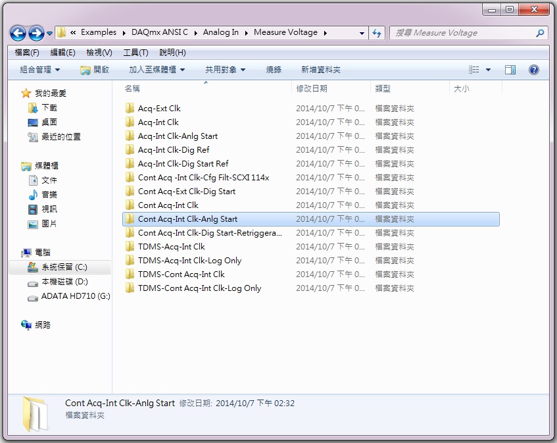Click folder icon of TDMS-Cont Acq-Int Clk-Log Only
This screenshot has height=443, width=557.
[130, 288]
